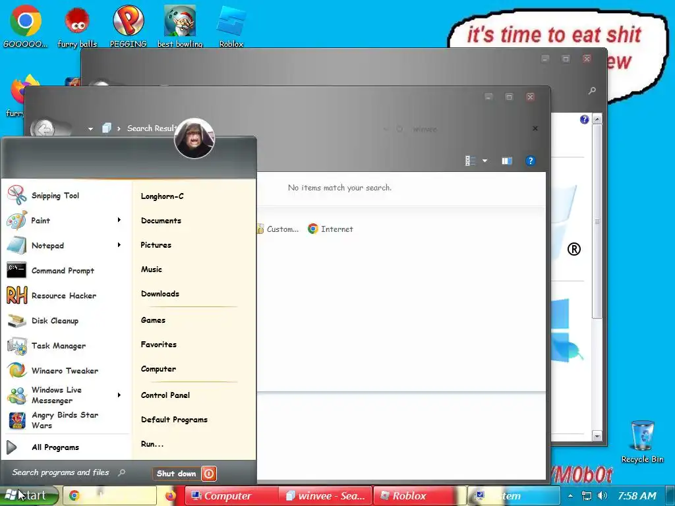Show hidden tray icons arrow
The image size is (675, 506).
tap(570, 495)
